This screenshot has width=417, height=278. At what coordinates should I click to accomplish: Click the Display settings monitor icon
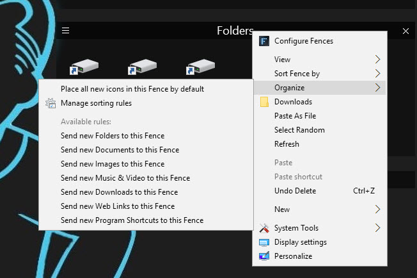pyautogui.click(x=264, y=242)
